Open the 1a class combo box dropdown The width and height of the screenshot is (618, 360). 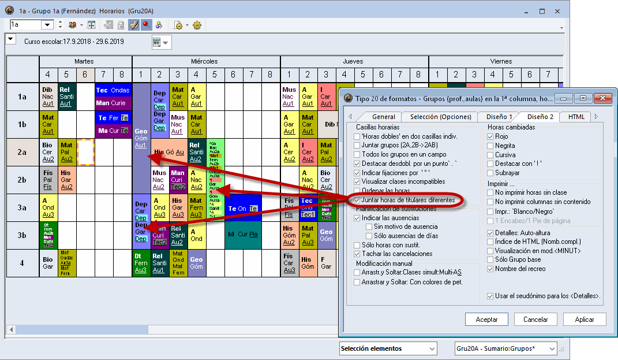[47, 25]
